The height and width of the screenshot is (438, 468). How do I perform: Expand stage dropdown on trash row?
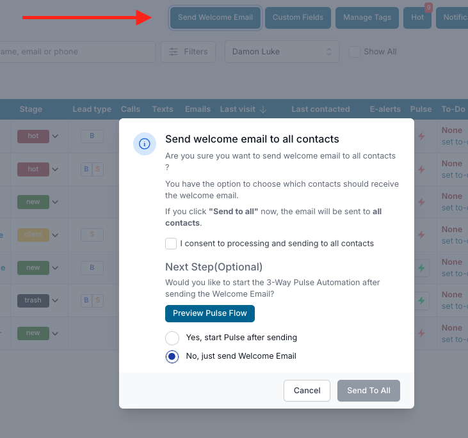pos(55,300)
